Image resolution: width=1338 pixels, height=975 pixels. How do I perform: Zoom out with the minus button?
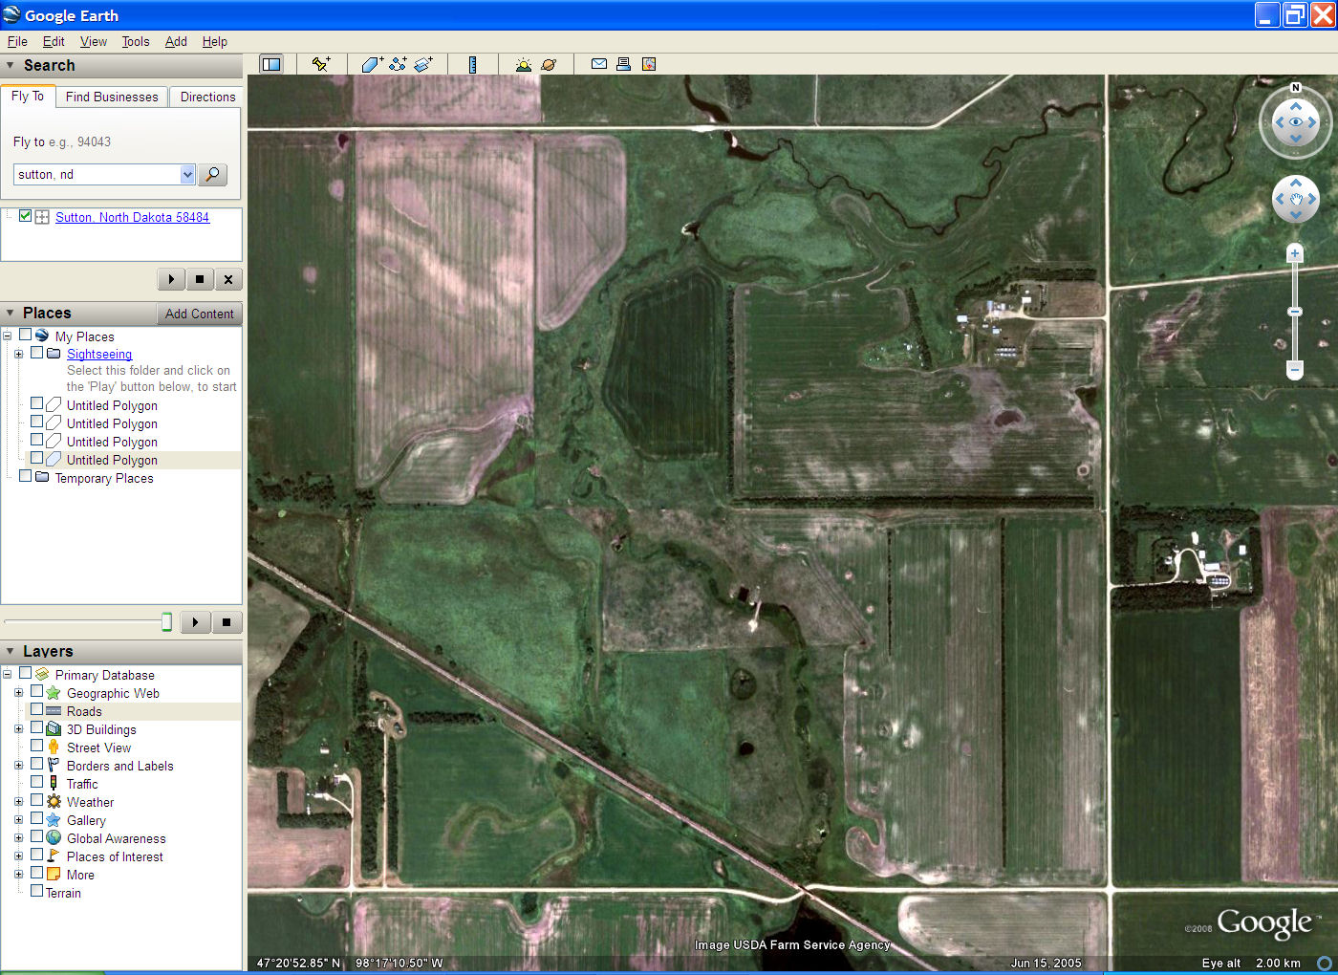pos(1295,369)
